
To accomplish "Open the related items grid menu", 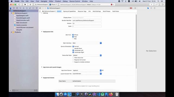I will 40,8.
